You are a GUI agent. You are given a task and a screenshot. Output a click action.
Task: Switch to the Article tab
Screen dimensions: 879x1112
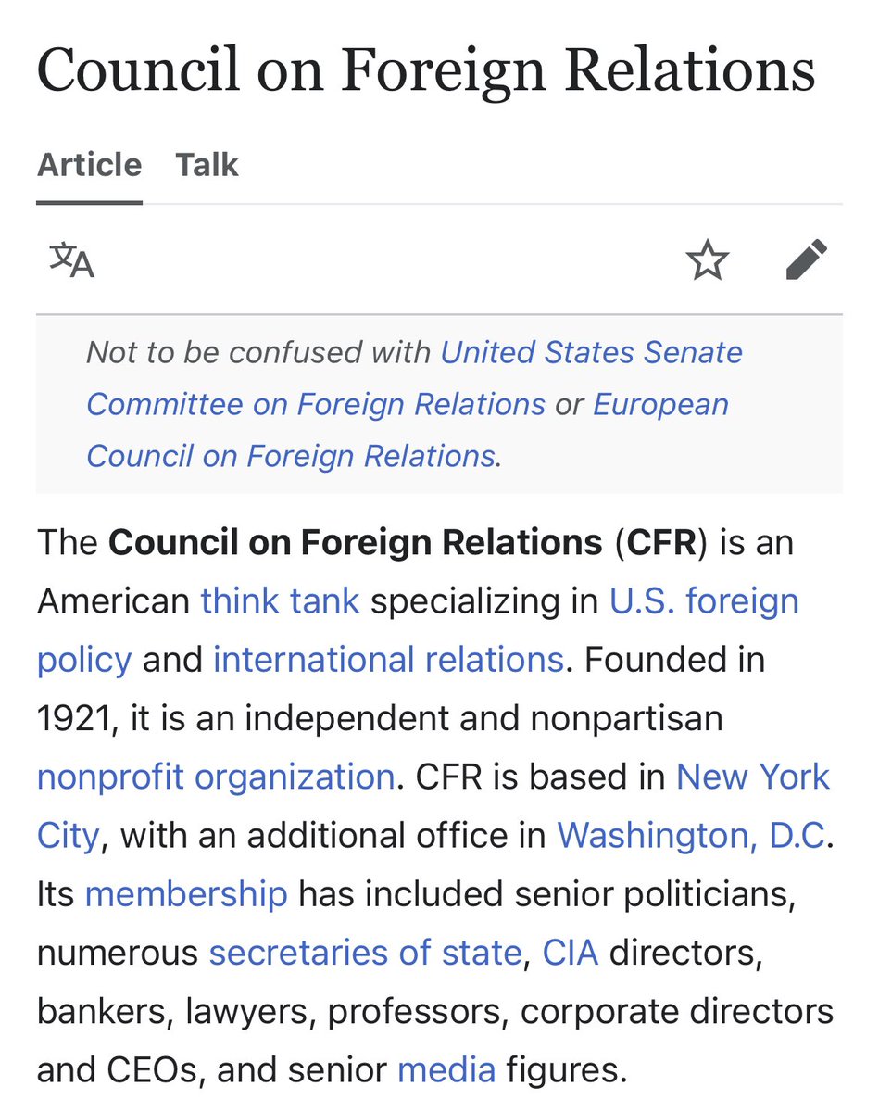(x=89, y=165)
